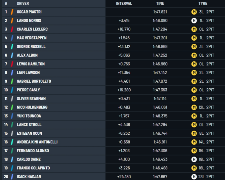This screenshot has height=180, width=225.
Task: Click the # position column header
Action: tap(6, 4)
